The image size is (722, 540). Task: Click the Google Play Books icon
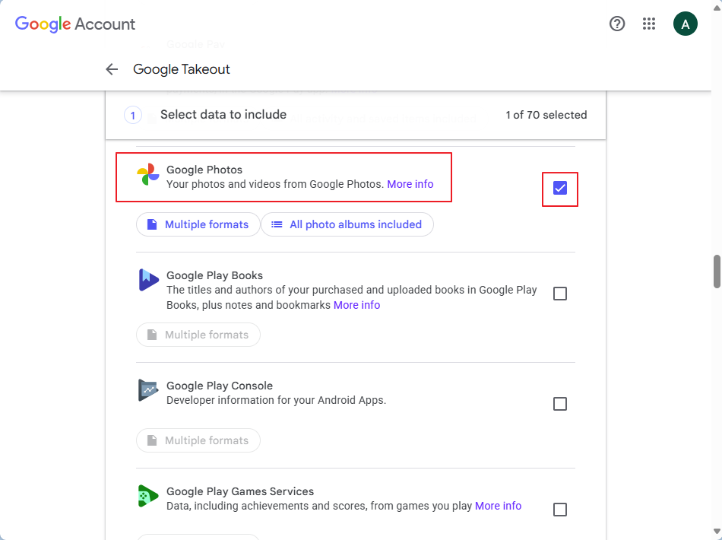(x=148, y=280)
